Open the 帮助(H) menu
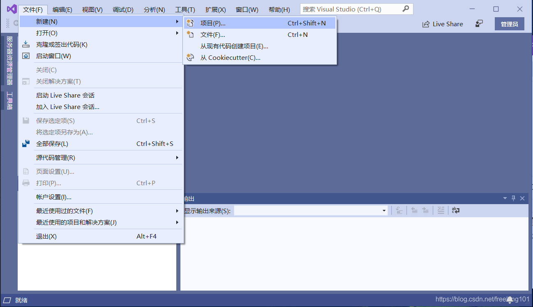The width and height of the screenshot is (533, 307). [279, 9]
